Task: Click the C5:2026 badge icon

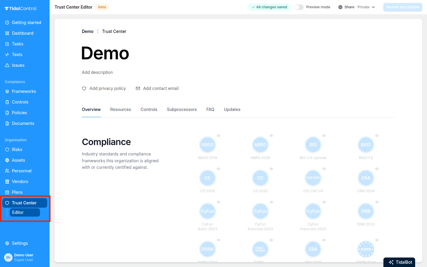Action: [208, 178]
